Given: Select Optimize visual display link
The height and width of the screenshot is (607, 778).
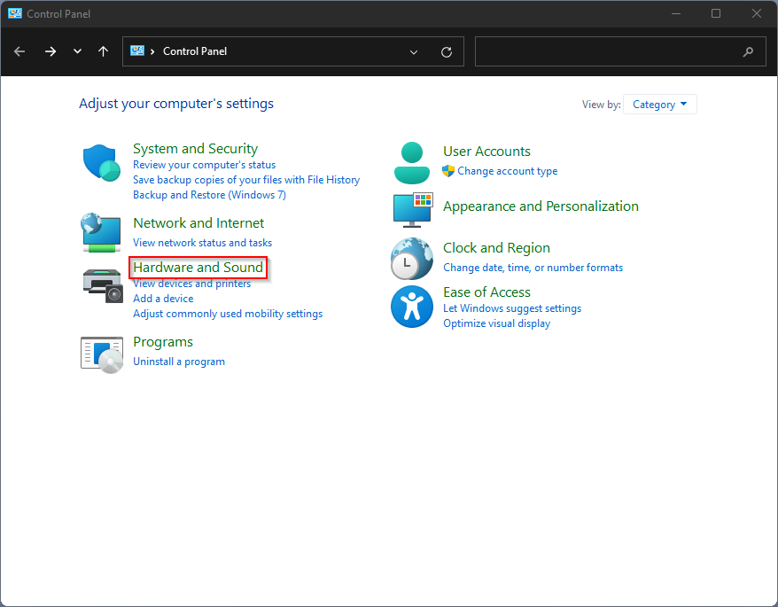Looking at the screenshot, I should tap(497, 323).
